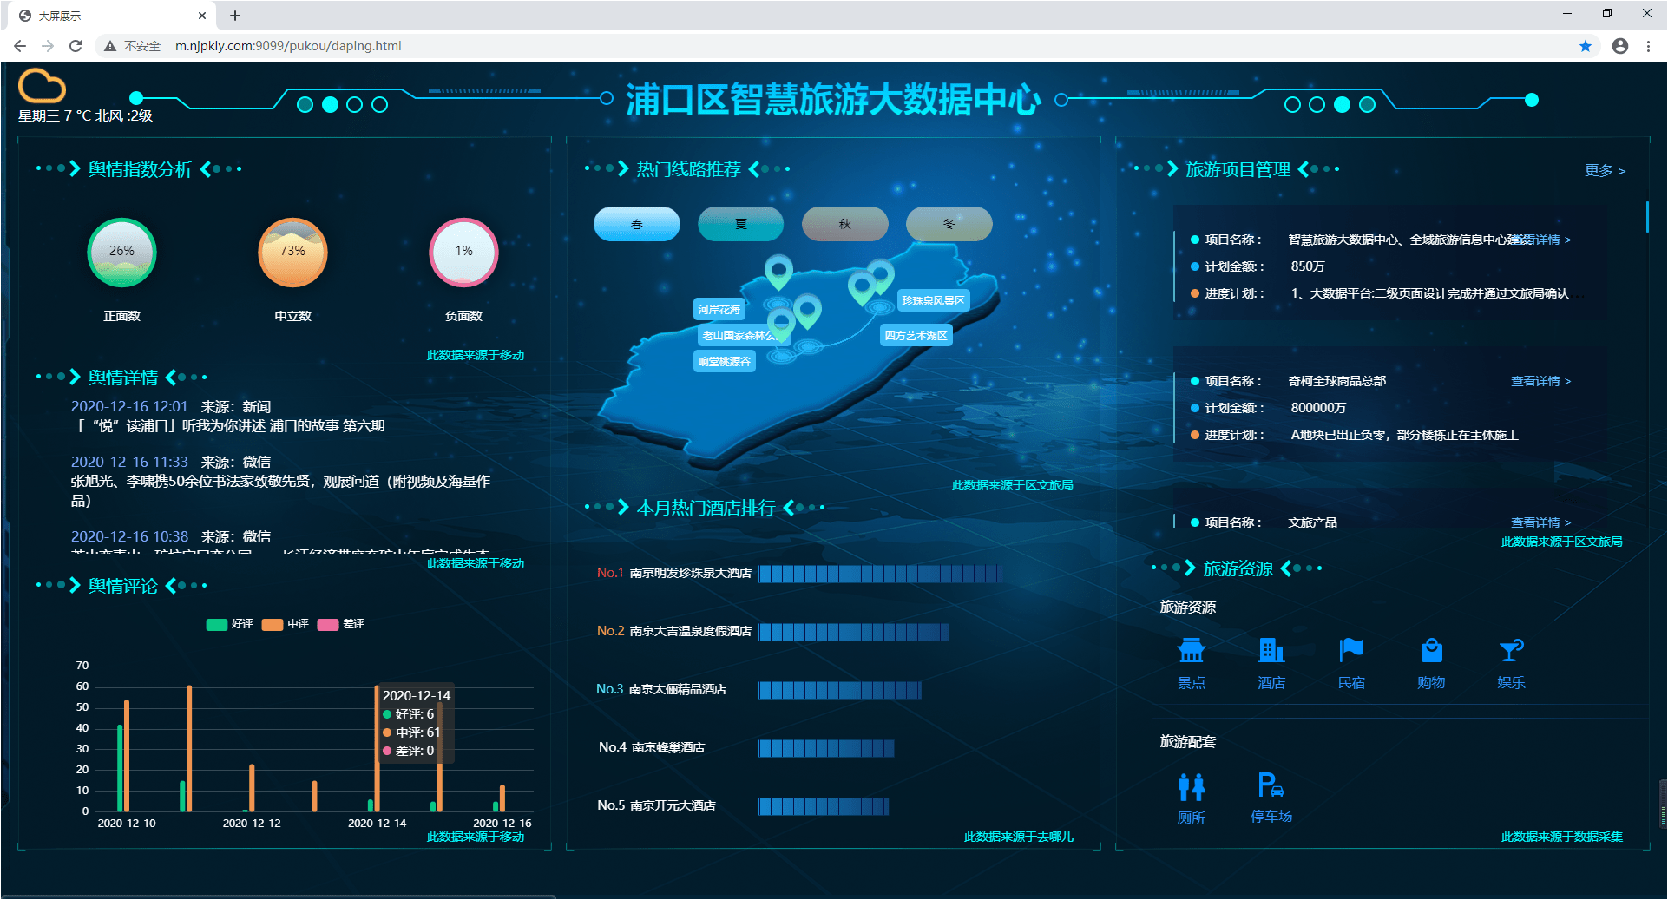The image size is (1668, 900).
Task: Switch to the 冬 (winter) season tab
Action: pyautogui.click(x=949, y=224)
